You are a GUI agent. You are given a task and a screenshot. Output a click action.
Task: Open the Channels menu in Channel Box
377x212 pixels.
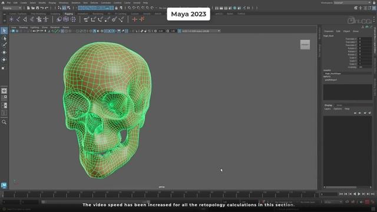coord(329,31)
